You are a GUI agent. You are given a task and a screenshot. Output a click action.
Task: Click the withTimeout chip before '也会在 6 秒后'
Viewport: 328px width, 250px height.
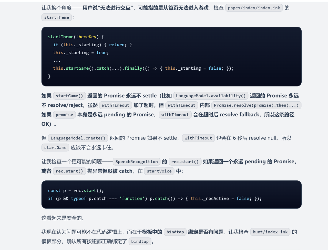[198, 138]
